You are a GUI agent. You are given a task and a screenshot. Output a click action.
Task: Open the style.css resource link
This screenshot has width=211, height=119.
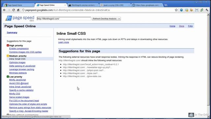click(81, 73)
